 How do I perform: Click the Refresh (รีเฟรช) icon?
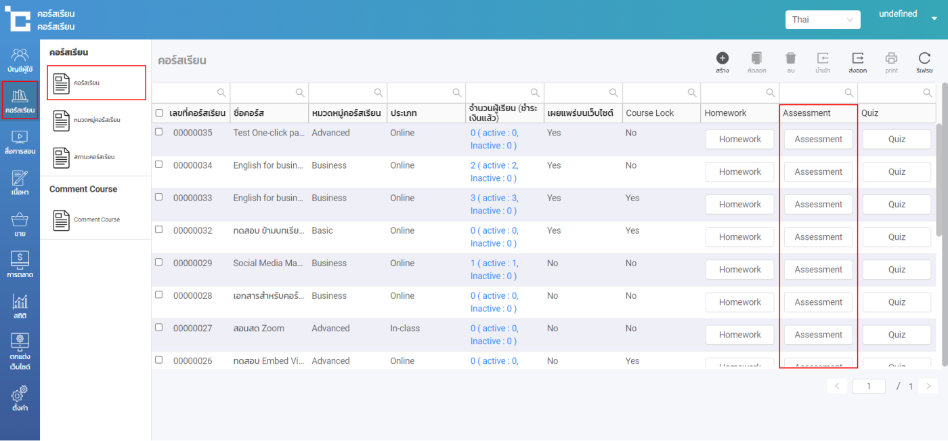924,59
